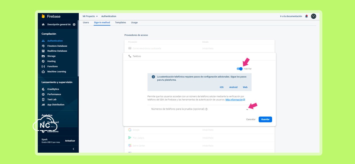Screen dimensions: 355x164
Task: Click the Firebase logo in the sidebar
Action: 51,16
